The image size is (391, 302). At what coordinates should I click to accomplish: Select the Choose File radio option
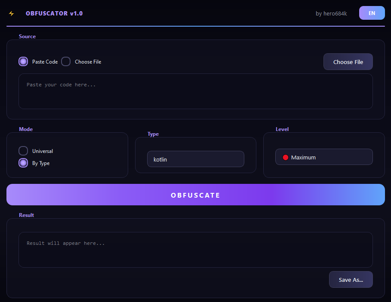pyautogui.click(x=66, y=61)
